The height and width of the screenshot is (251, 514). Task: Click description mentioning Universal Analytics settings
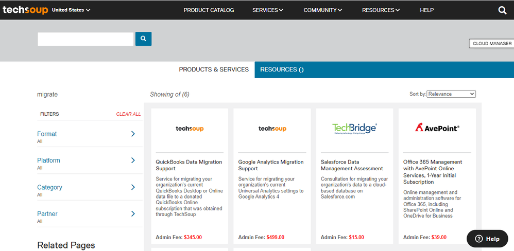point(271,188)
